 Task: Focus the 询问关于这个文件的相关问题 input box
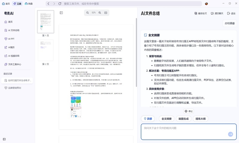coord(189,132)
